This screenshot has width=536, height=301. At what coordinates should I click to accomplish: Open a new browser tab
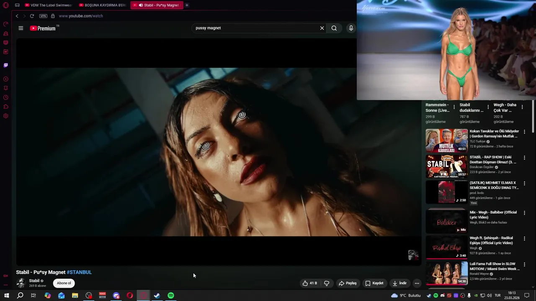click(x=187, y=5)
